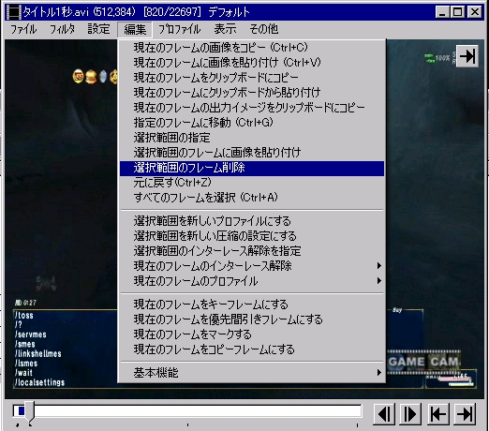Select 現在のフレームにクリップボードから貼り付け
Viewport: 489px width, 431px height.
pyautogui.click(x=252, y=93)
